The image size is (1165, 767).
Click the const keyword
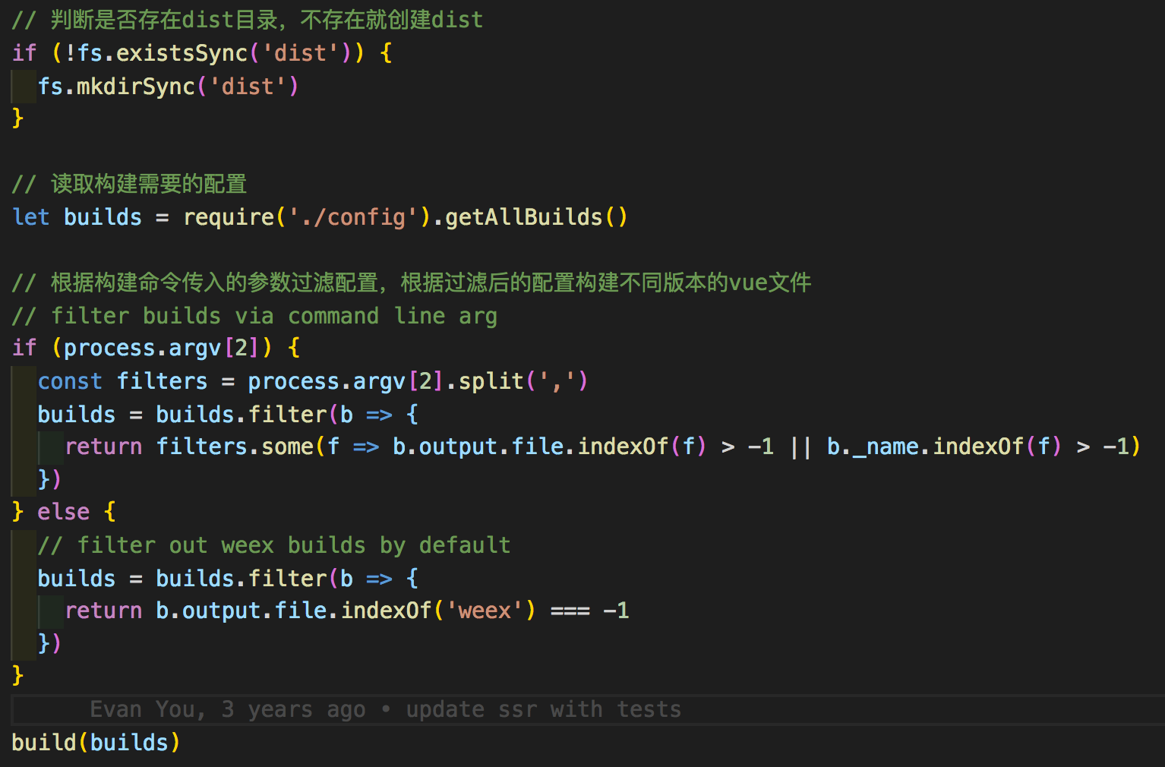tap(70, 381)
